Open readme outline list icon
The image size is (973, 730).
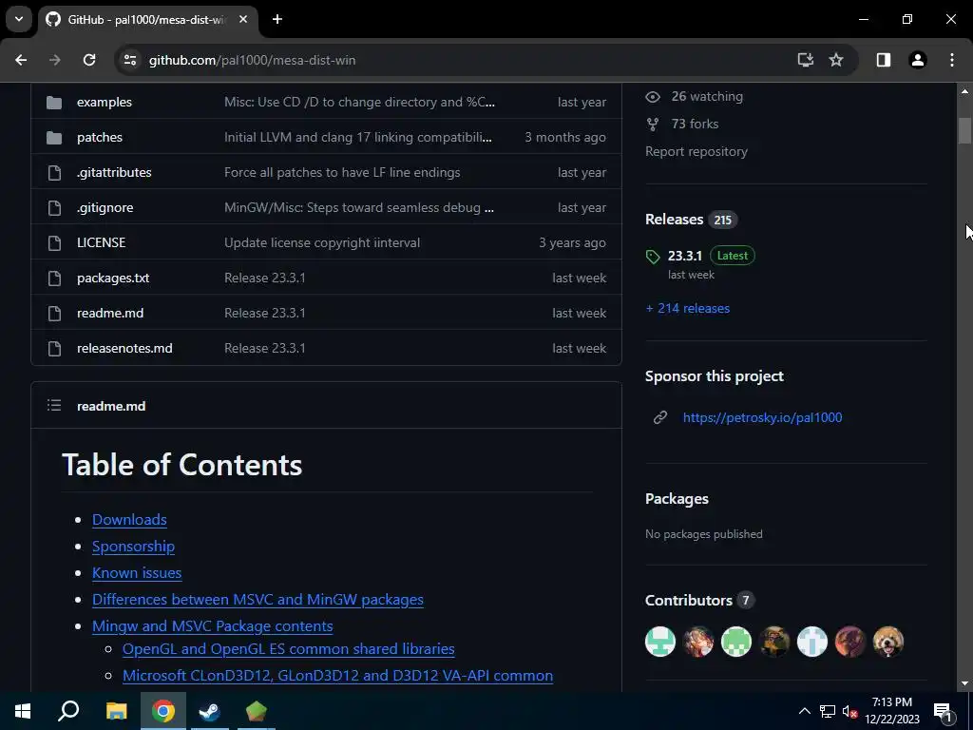click(54, 405)
